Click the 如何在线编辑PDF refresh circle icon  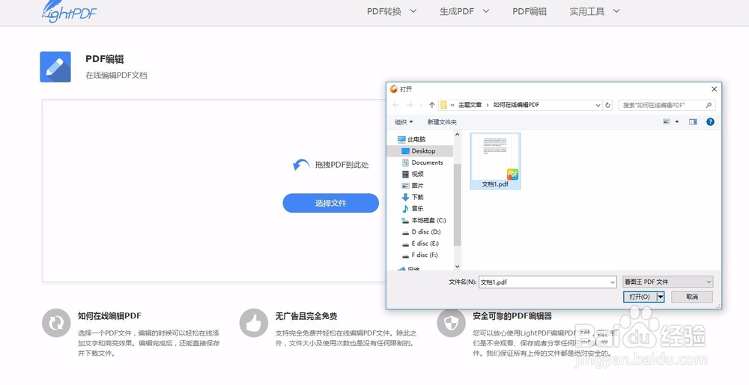[56, 323]
